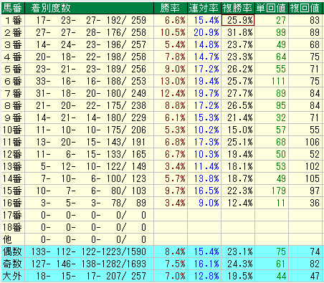Select the 6番 row label
The width and height of the screenshot is (324, 283).
click(x=13, y=81)
